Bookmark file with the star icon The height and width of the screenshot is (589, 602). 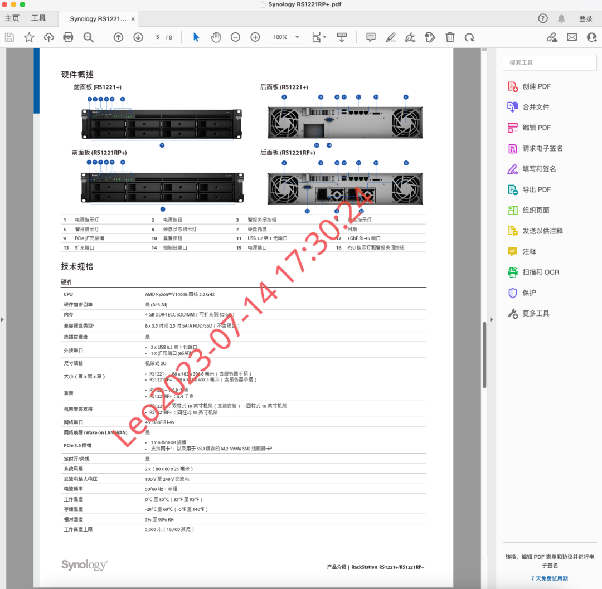[x=29, y=37]
